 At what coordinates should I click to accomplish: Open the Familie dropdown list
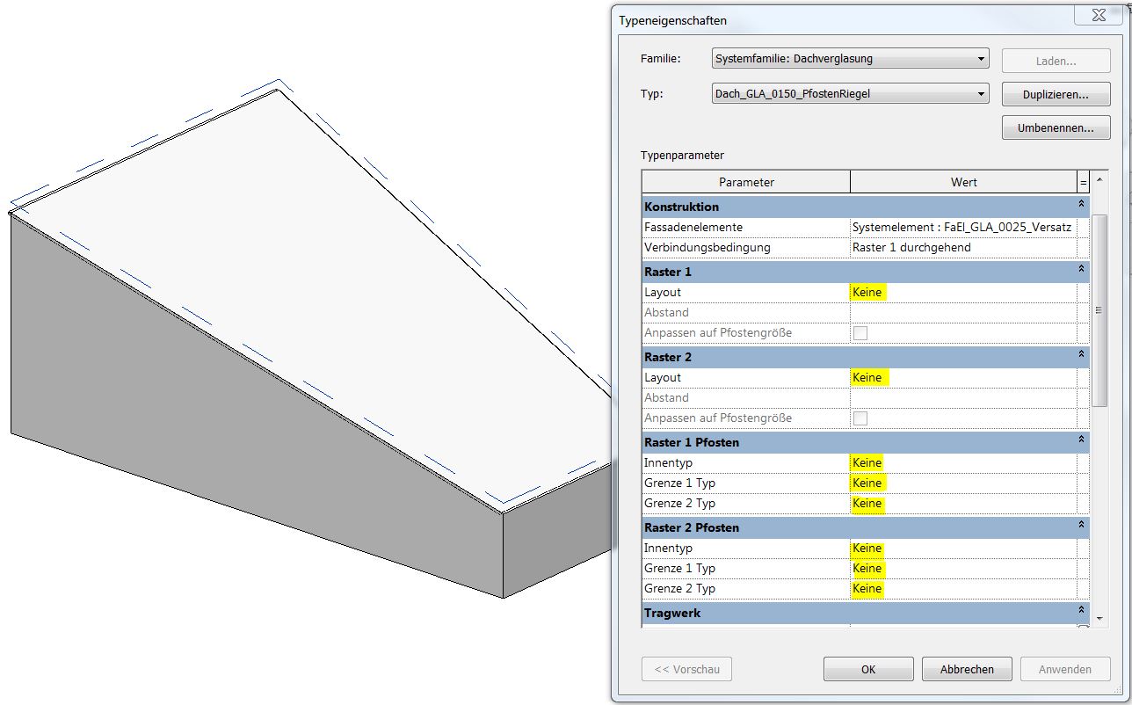[981, 60]
